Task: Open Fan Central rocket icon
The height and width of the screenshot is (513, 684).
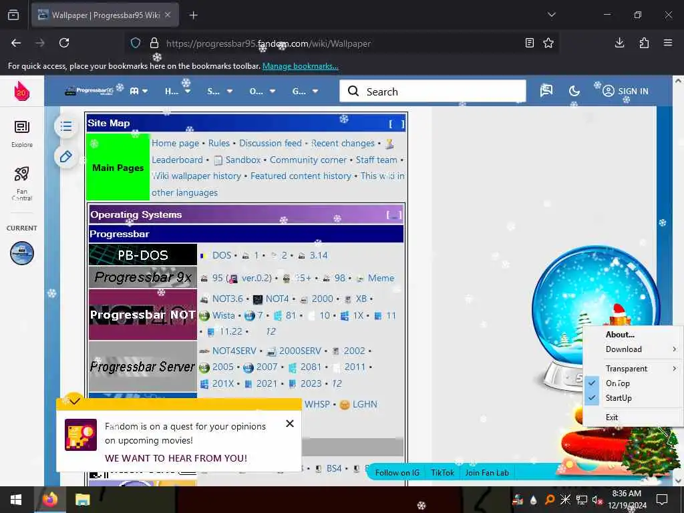Action: coord(22,183)
